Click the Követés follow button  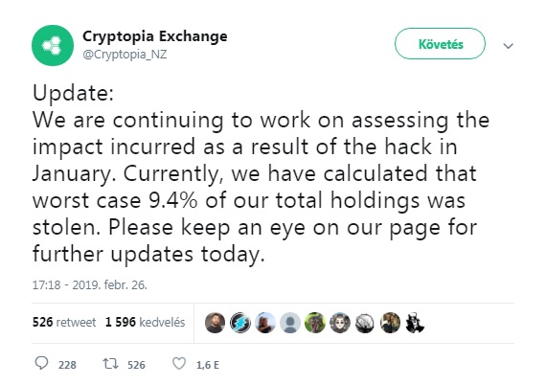(440, 44)
